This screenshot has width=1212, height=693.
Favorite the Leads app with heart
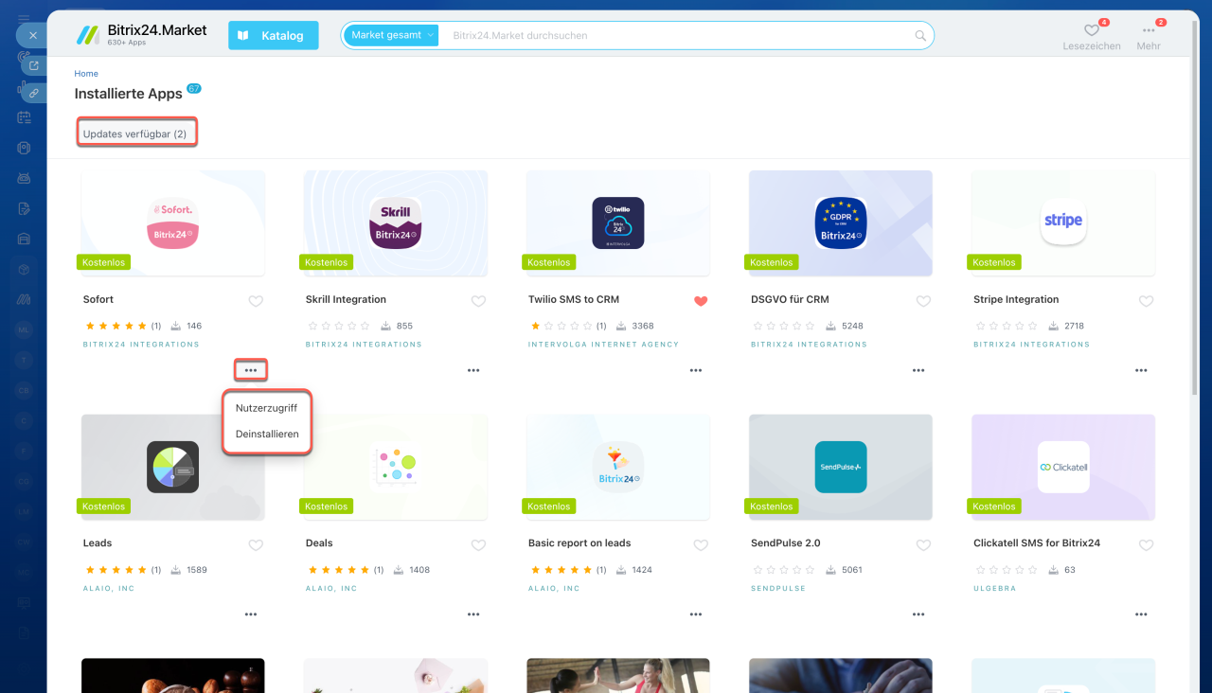pos(256,545)
